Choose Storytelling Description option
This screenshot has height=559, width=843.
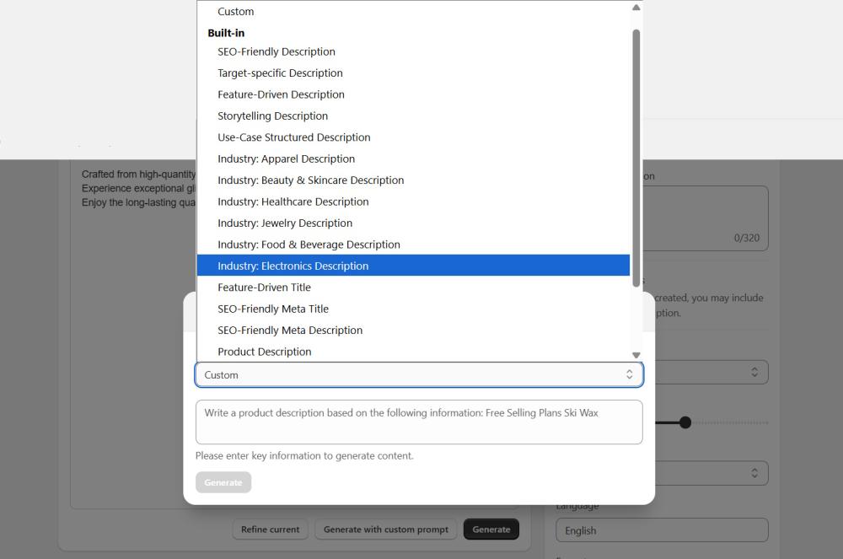click(272, 116)
